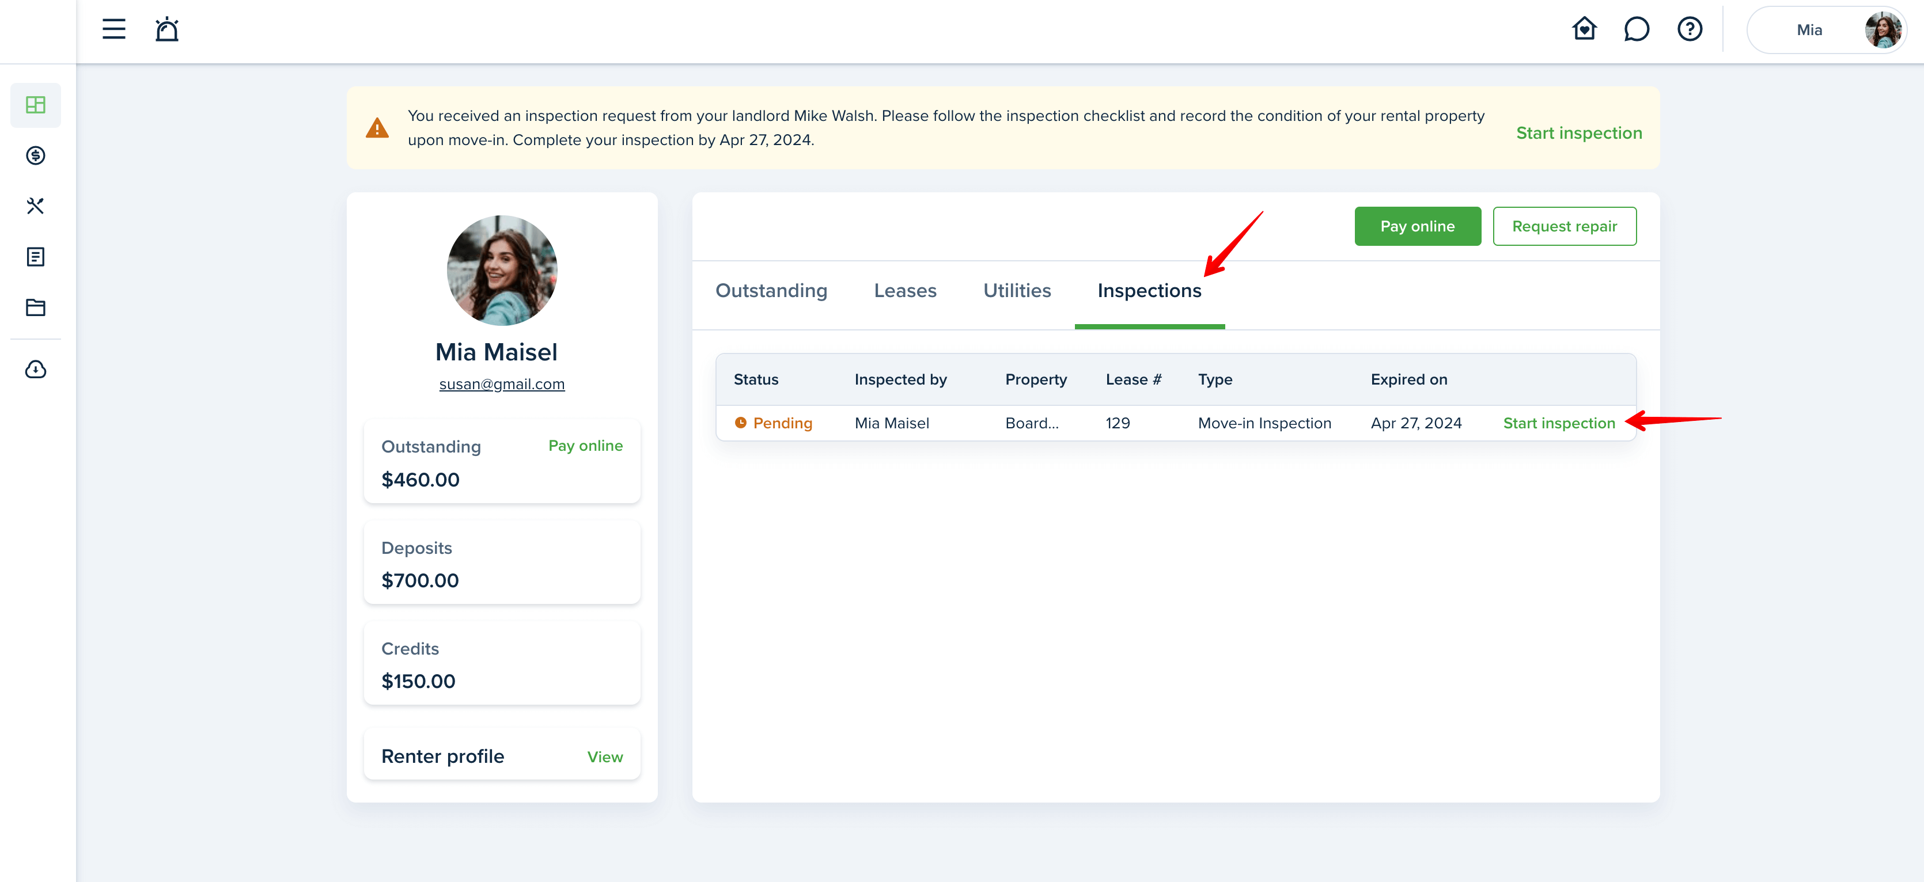Switch to the Leases tab
Image resolution: width=1924 pixels, height=882 pixels.
tap(904, 291)
